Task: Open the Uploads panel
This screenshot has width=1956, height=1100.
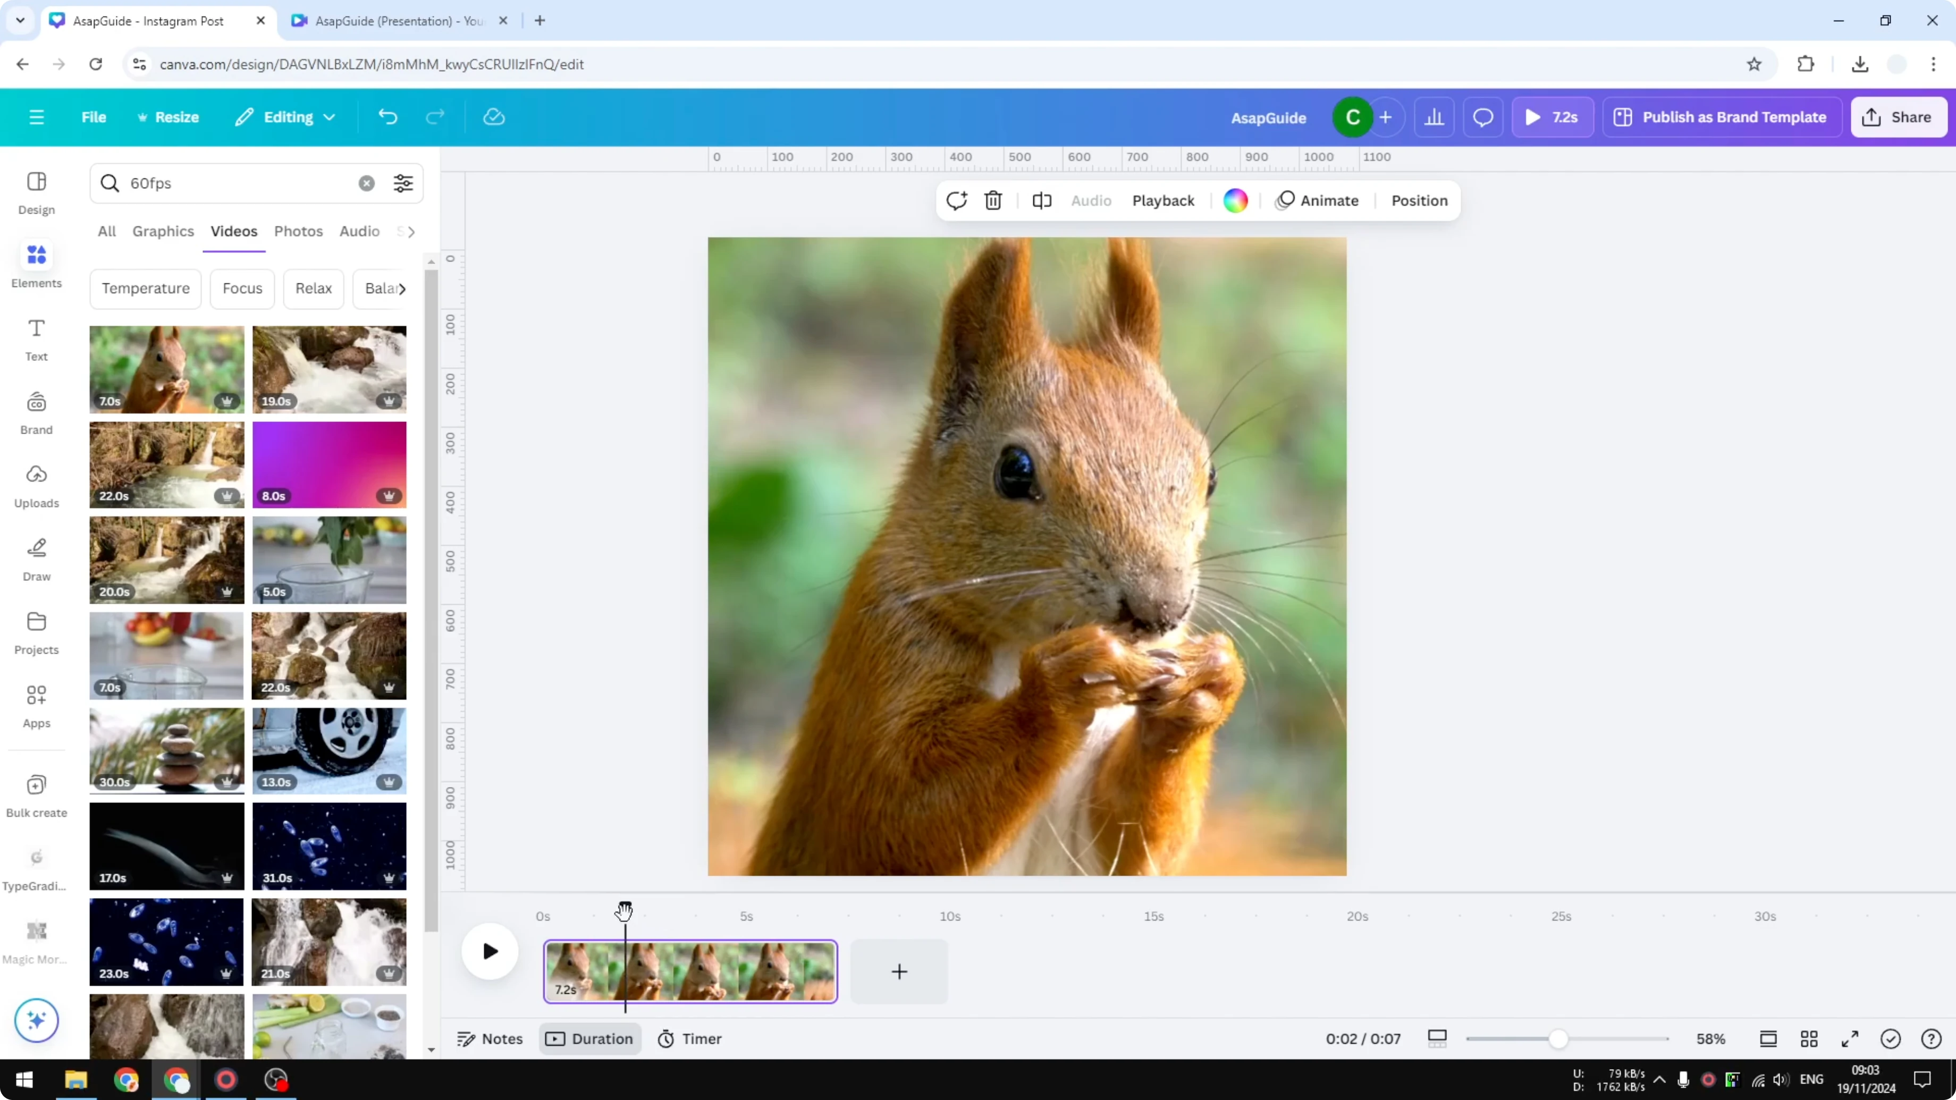Action: (x=36, y=486)
